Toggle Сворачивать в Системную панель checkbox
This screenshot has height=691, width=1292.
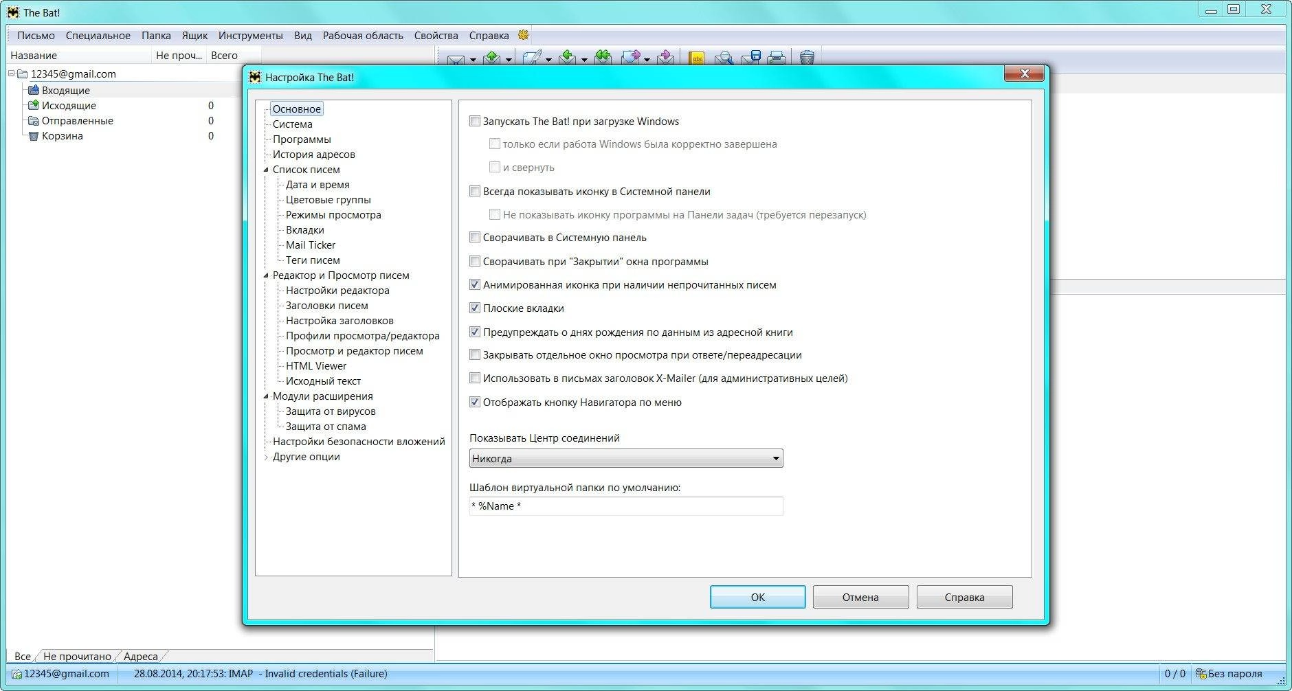(x=475, y=237)
